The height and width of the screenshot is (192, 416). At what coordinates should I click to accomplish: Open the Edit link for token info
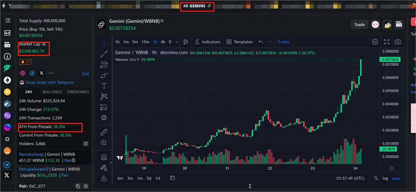click(85, 74)
